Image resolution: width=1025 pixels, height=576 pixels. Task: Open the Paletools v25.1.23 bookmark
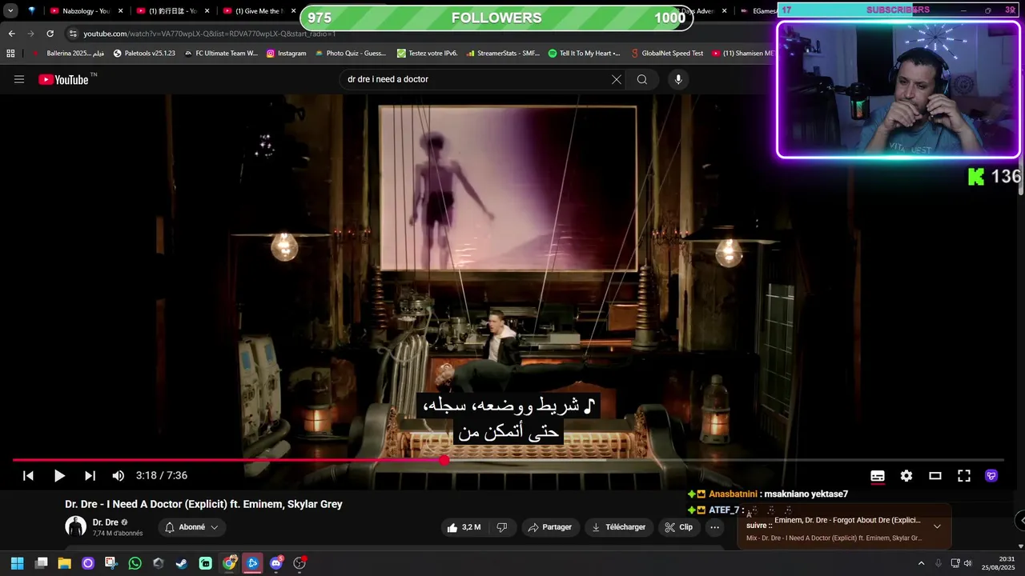point(143,54)
